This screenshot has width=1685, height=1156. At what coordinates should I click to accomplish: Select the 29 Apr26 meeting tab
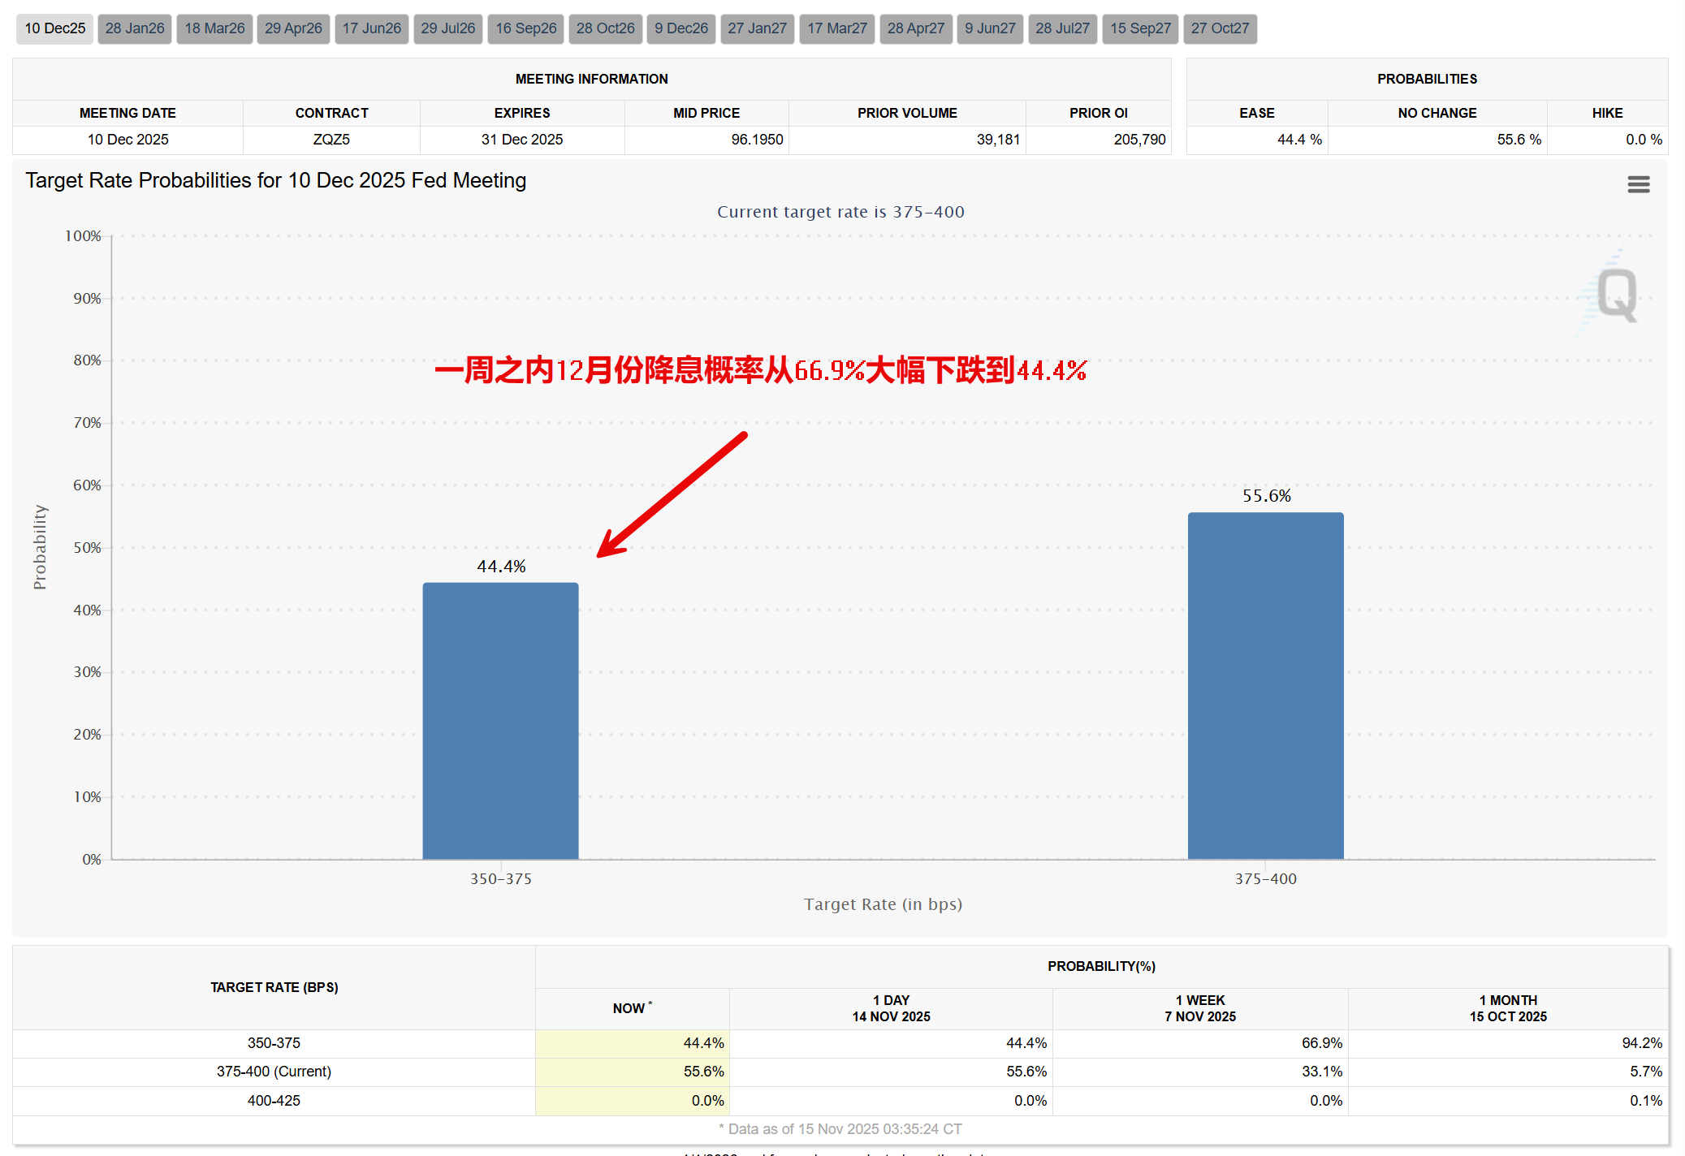[x=293, y=28]
